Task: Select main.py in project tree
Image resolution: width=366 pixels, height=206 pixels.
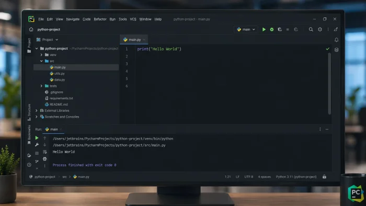Action: coord(76,67)
